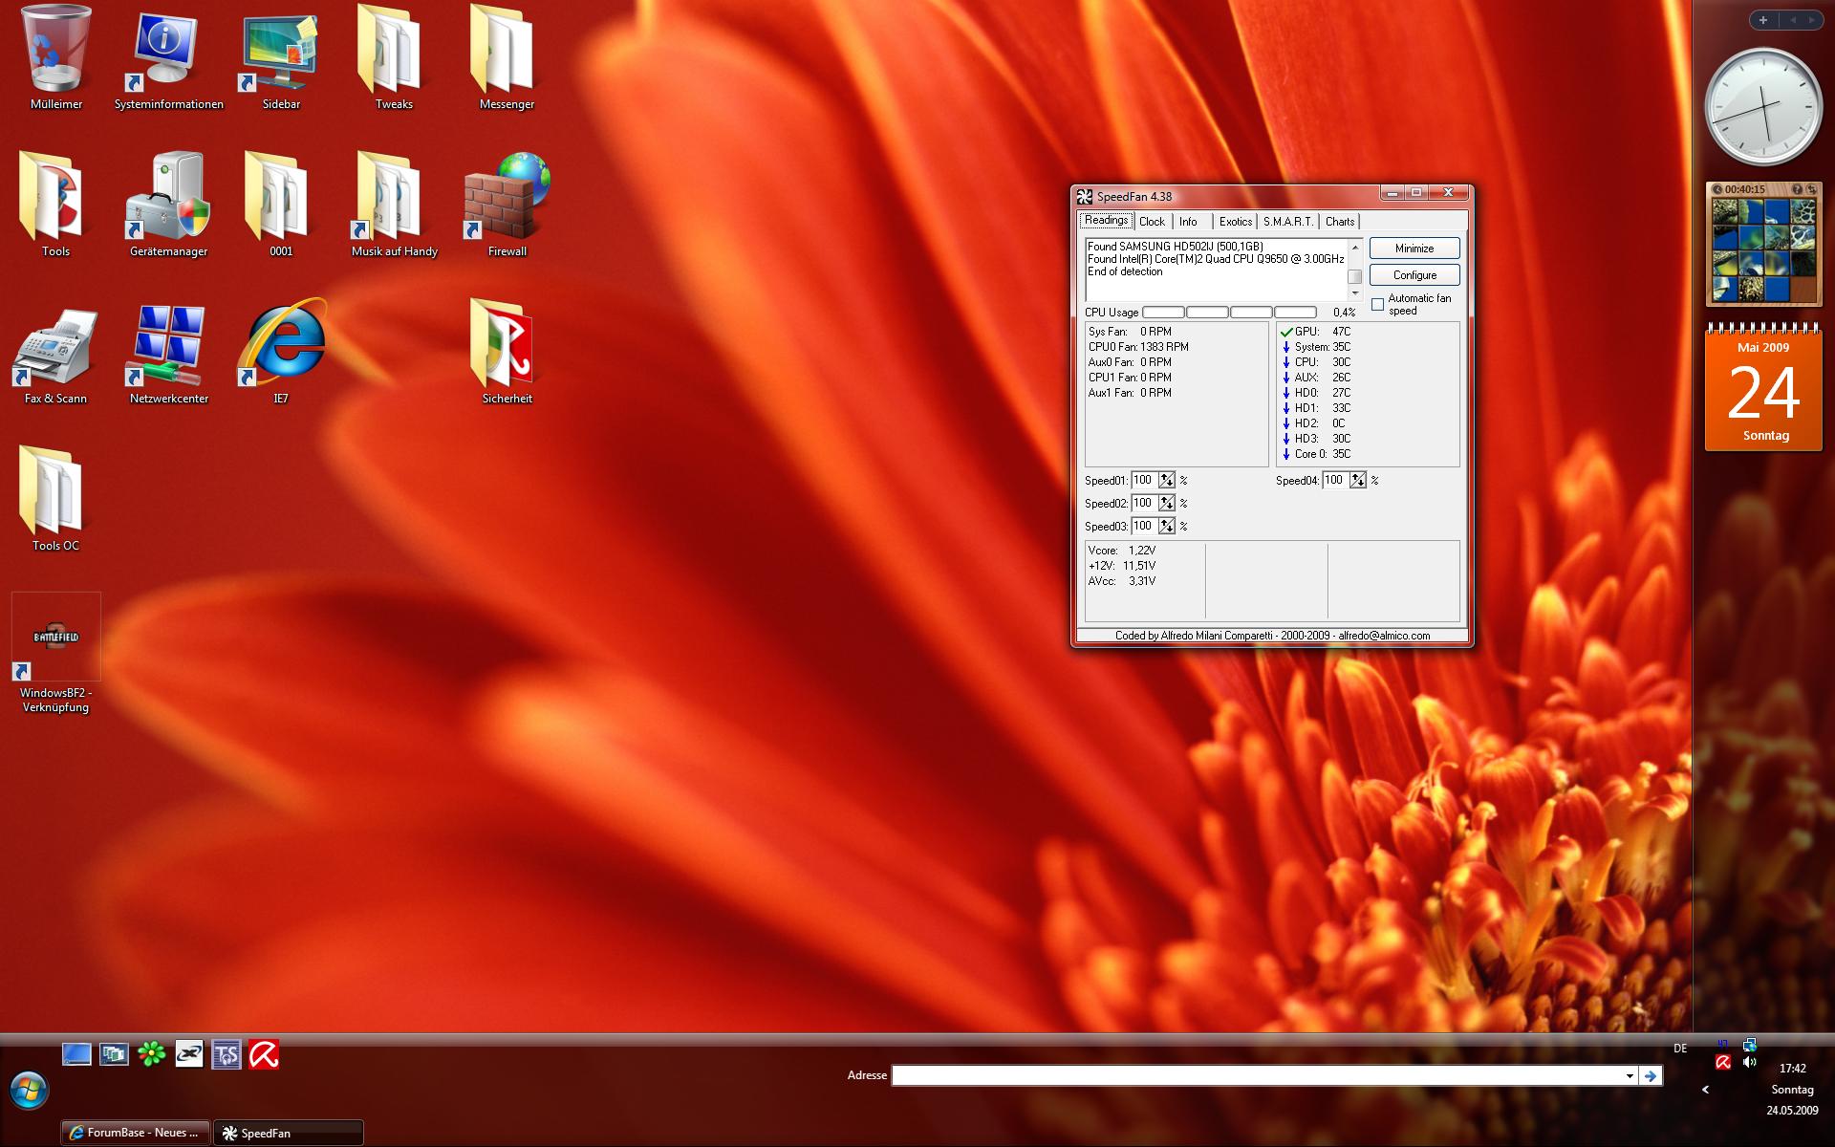Switch to the Charts tab
The image size is (1835, 1147).
pyautogui.click(x=1339, y=222)
